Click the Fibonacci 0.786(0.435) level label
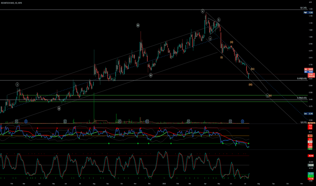This screenshot has height=186, width=316. click(302, 98)
